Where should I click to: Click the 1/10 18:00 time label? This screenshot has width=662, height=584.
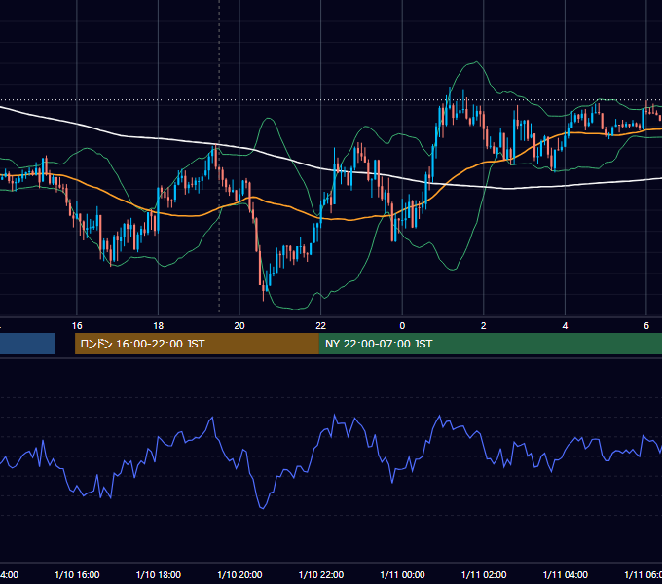pos(159,574)
